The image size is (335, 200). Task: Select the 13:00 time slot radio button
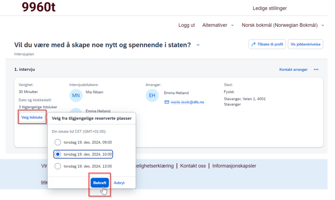click(x=58, y=166)
